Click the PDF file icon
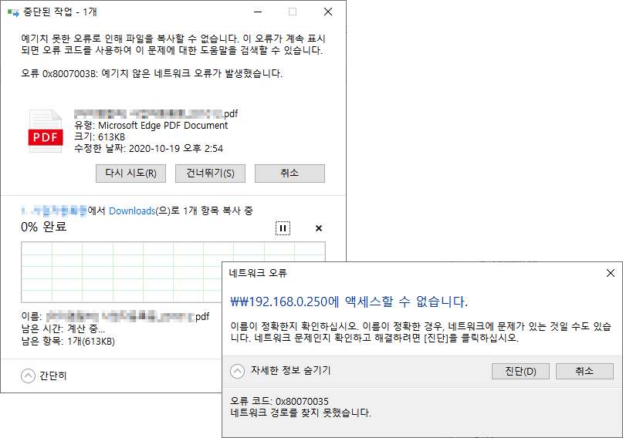Viewport: 623px width, 438px height. (46, 131)
